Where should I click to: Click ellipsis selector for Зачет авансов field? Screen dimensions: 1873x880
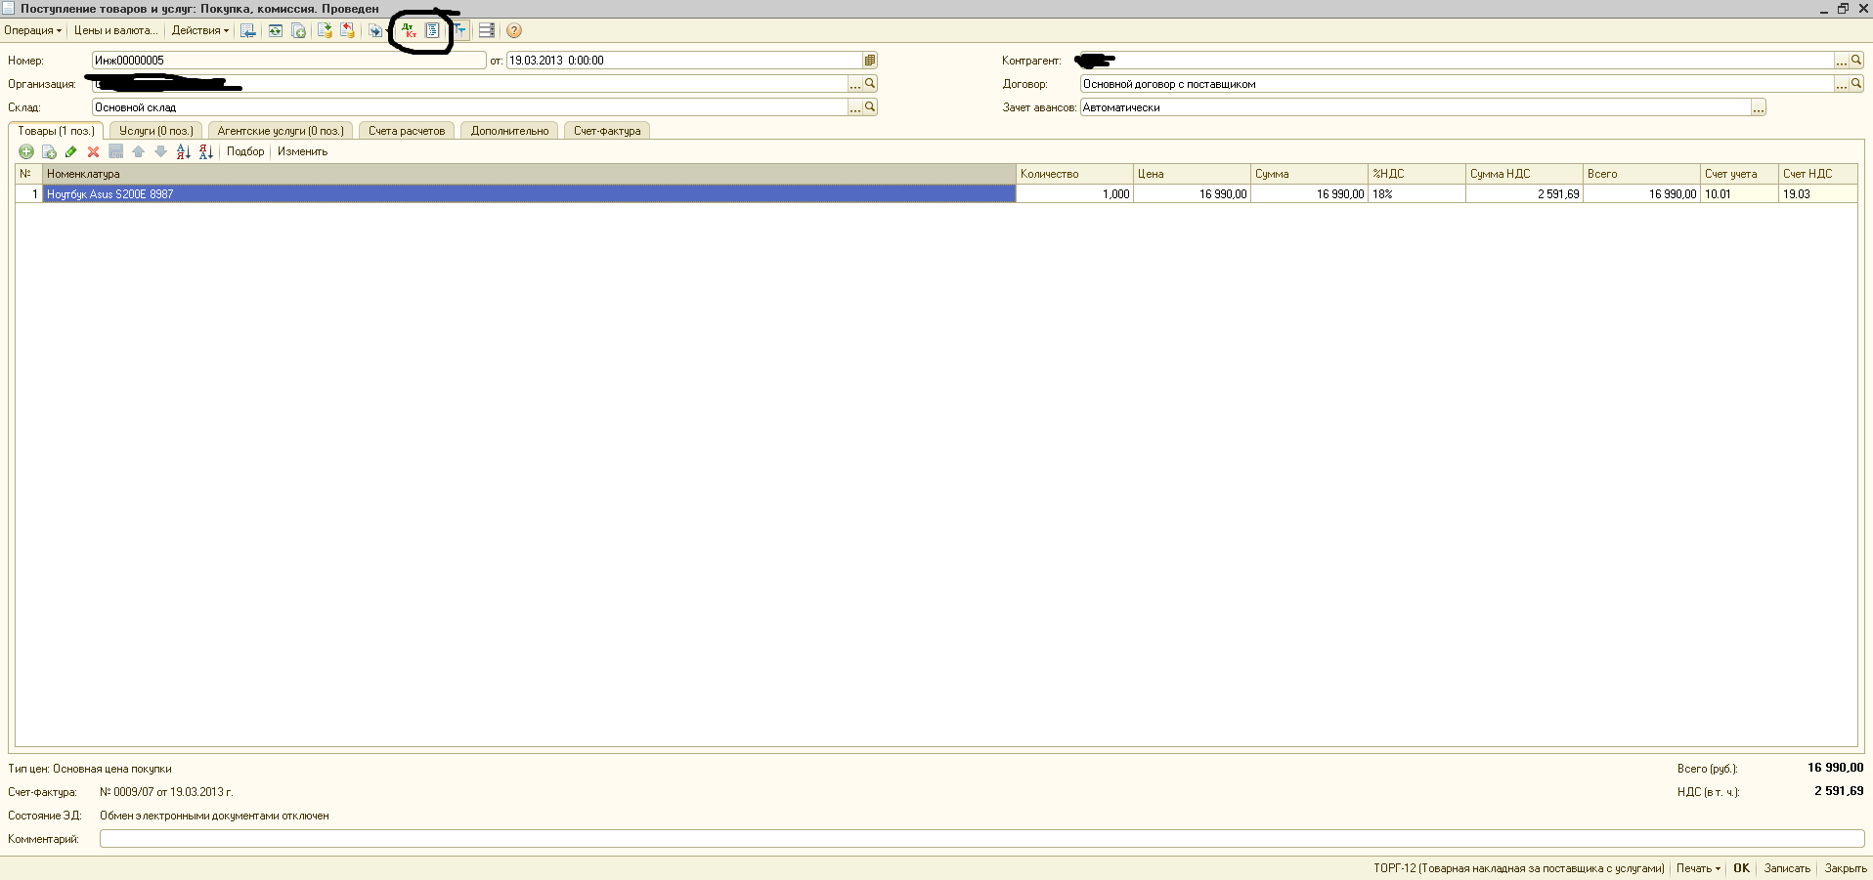pyautogui.click(x=1758, y=107)
